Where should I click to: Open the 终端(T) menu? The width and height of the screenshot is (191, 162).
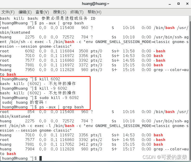[x=77, y=12]
